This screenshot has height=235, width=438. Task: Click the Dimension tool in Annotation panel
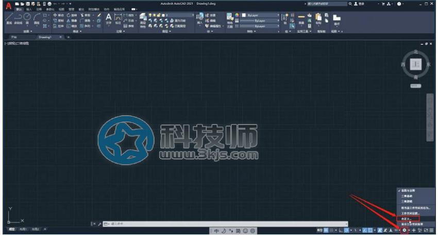click(118, 19)
